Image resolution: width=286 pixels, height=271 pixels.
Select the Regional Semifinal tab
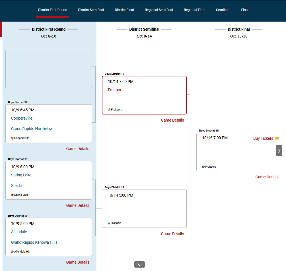click(159, 10)
